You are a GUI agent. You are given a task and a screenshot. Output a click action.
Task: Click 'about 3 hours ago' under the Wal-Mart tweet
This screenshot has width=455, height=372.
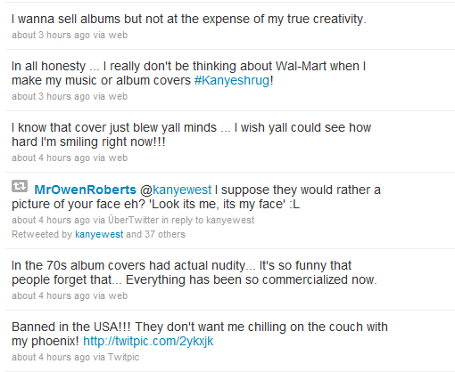pyautogui.click(x=51, y=96)
